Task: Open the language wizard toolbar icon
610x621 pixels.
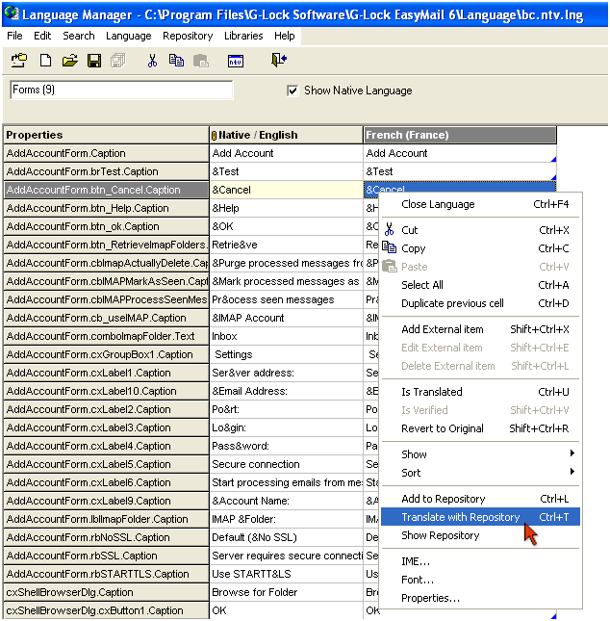Action: tap(19, 61)
